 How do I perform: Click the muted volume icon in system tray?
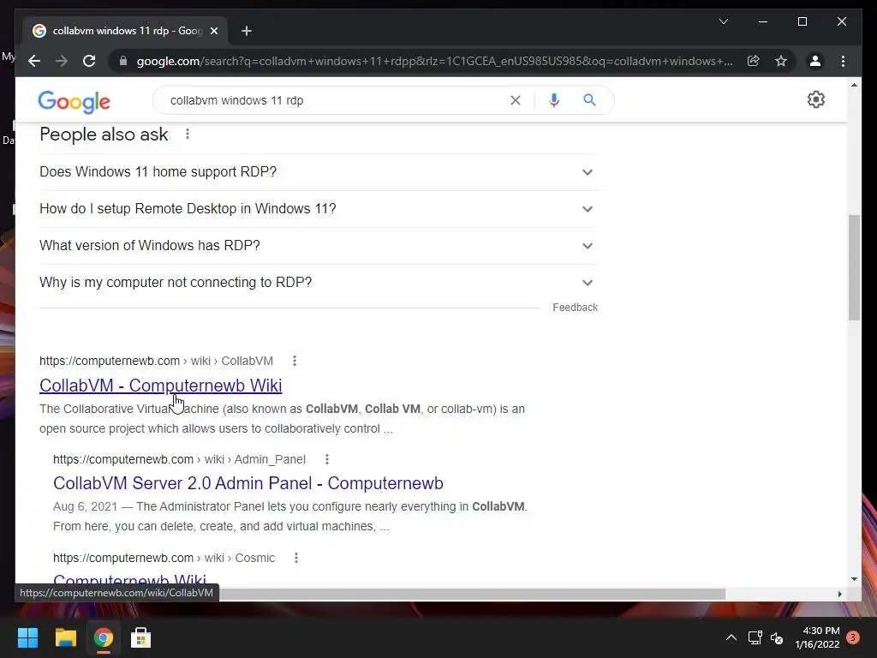coord(777,637)
